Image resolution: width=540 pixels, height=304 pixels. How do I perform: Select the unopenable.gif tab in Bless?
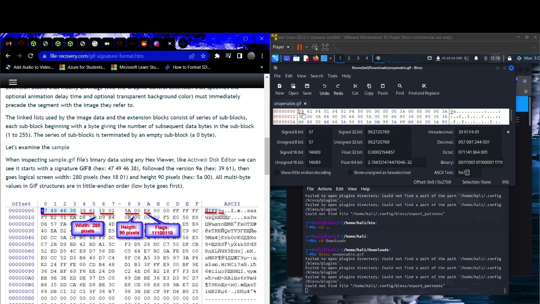pos(287,103)
